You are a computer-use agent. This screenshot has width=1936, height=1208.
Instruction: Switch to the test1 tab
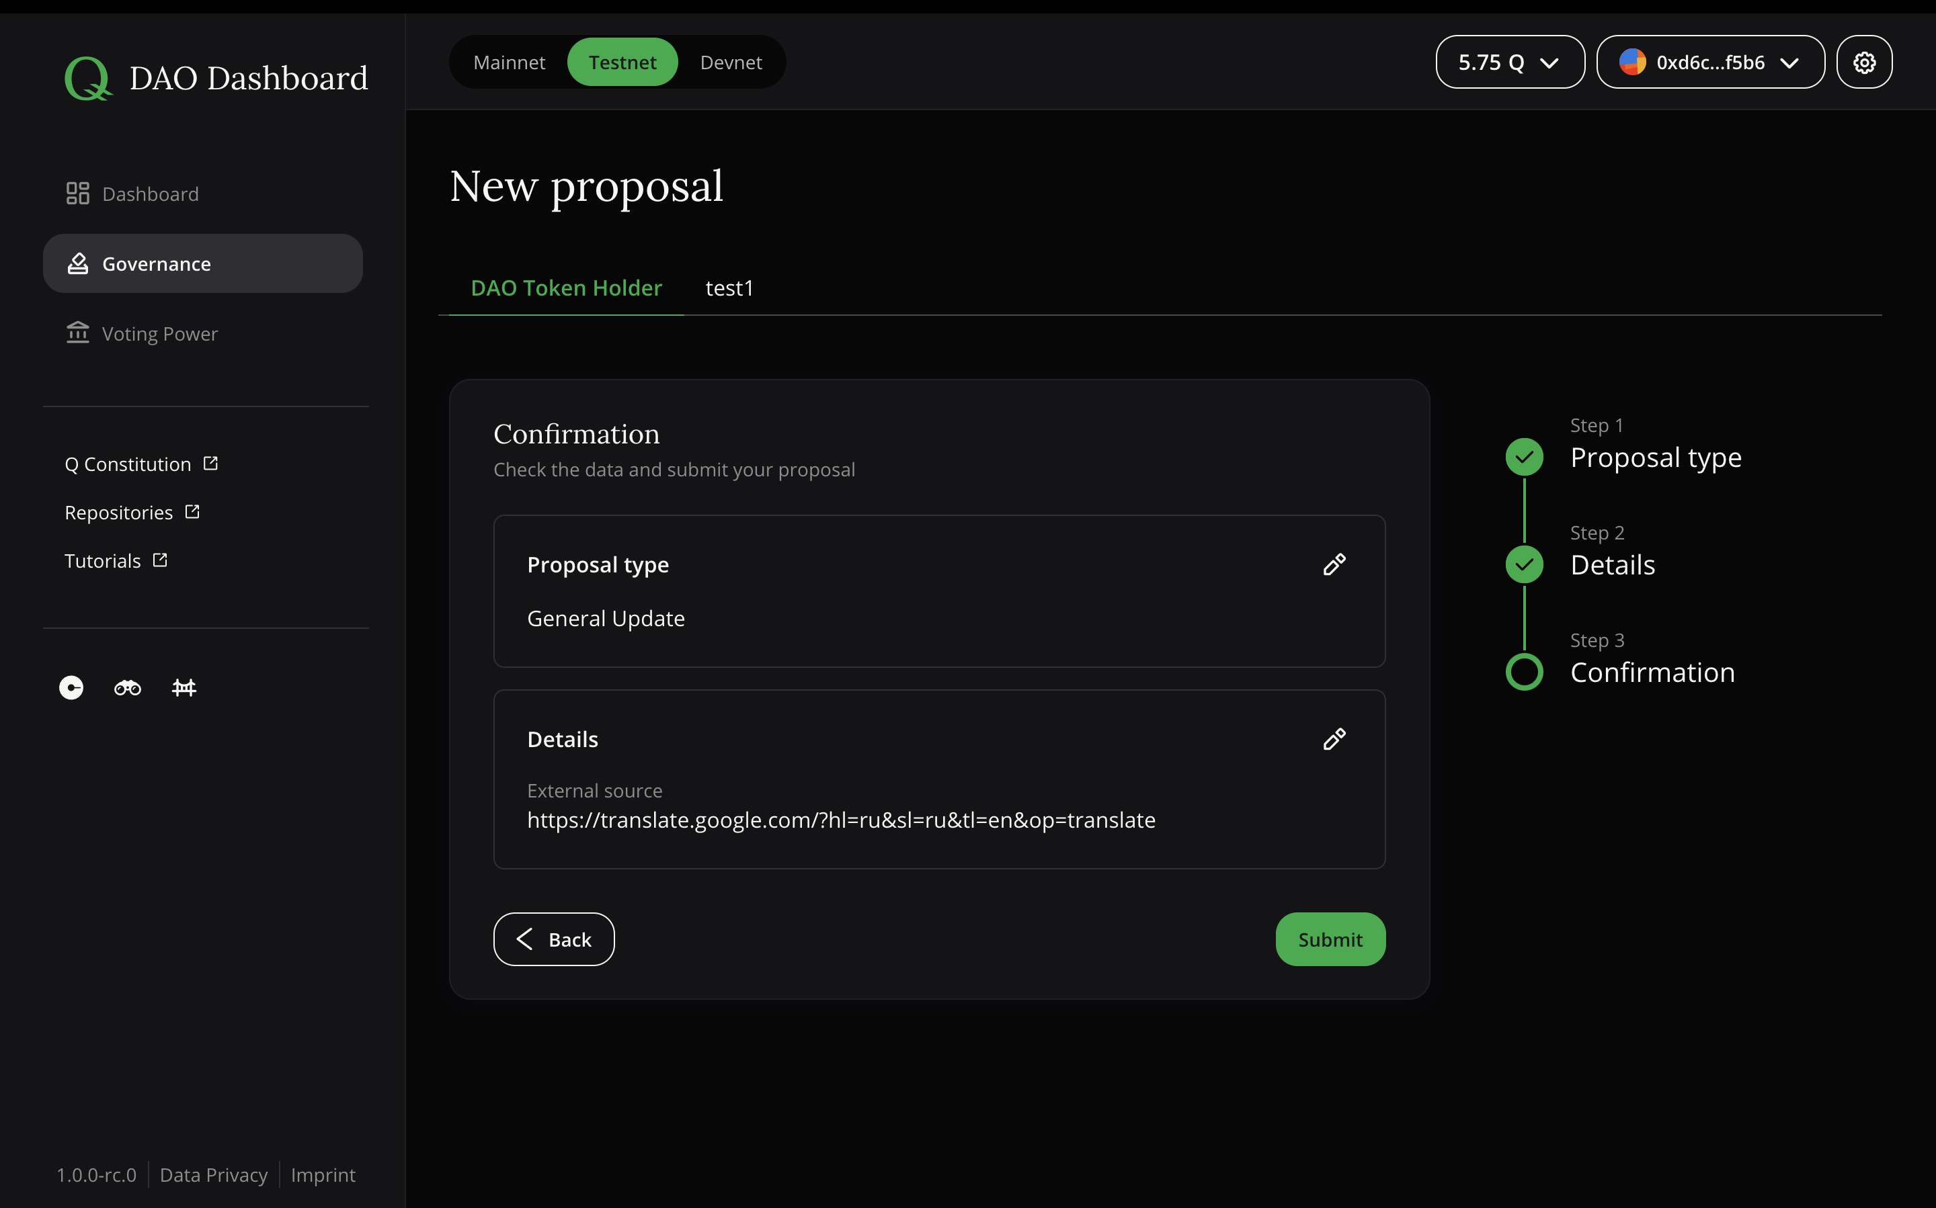[728, 288]
